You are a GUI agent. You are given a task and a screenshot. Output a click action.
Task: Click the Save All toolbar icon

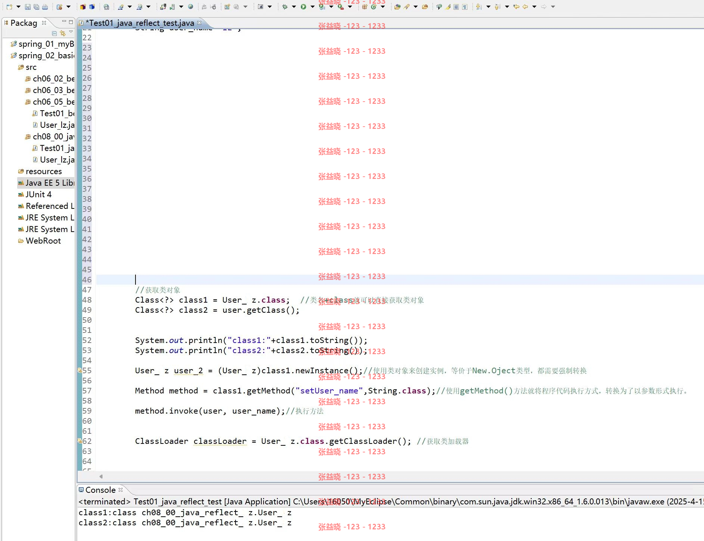(36, 7)
